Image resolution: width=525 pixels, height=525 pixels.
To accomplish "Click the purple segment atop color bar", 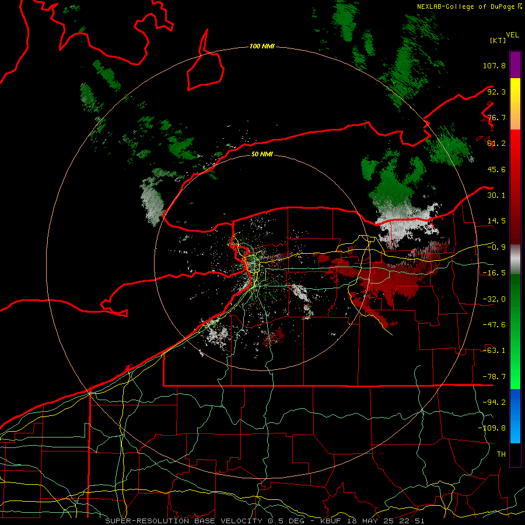I will pos(515,65).
